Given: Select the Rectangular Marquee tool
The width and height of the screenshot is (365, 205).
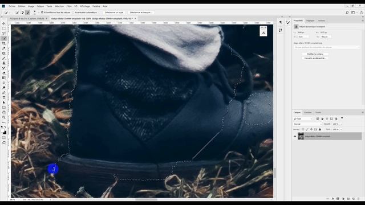Looking at the screenshot, I should [x=4, y=28].
